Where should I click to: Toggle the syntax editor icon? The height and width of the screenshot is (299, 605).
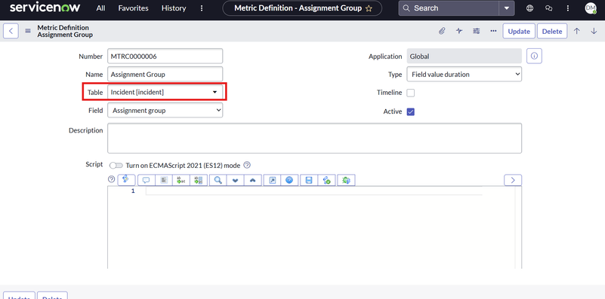tap(126, 180)
